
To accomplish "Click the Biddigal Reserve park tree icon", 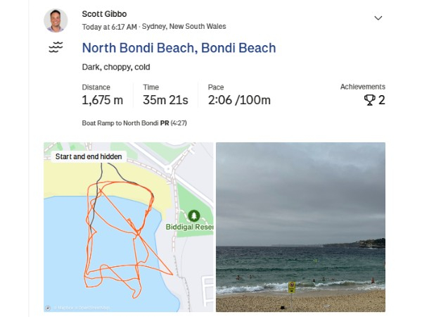I will point(193,216).
